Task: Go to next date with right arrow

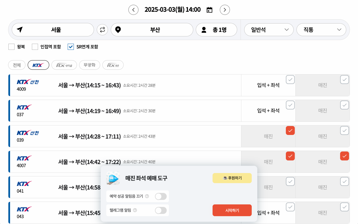Action: pyautogui.click(x=225, y=10)
